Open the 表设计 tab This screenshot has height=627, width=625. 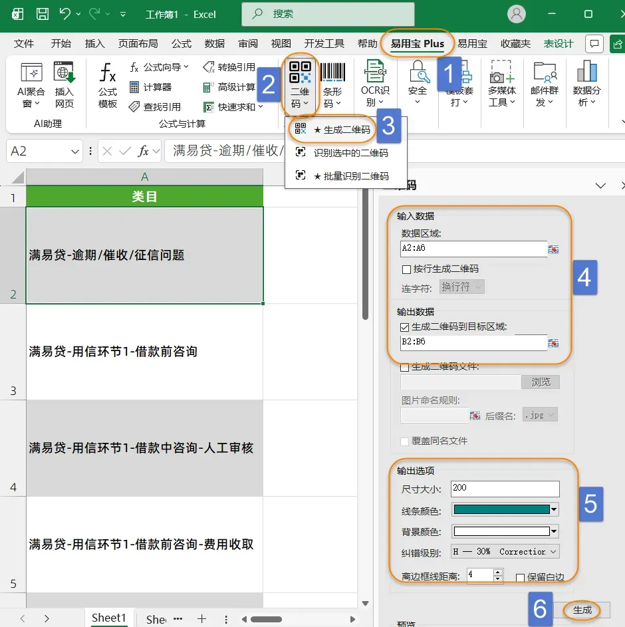pyautogui.click(x=559, y=44)
